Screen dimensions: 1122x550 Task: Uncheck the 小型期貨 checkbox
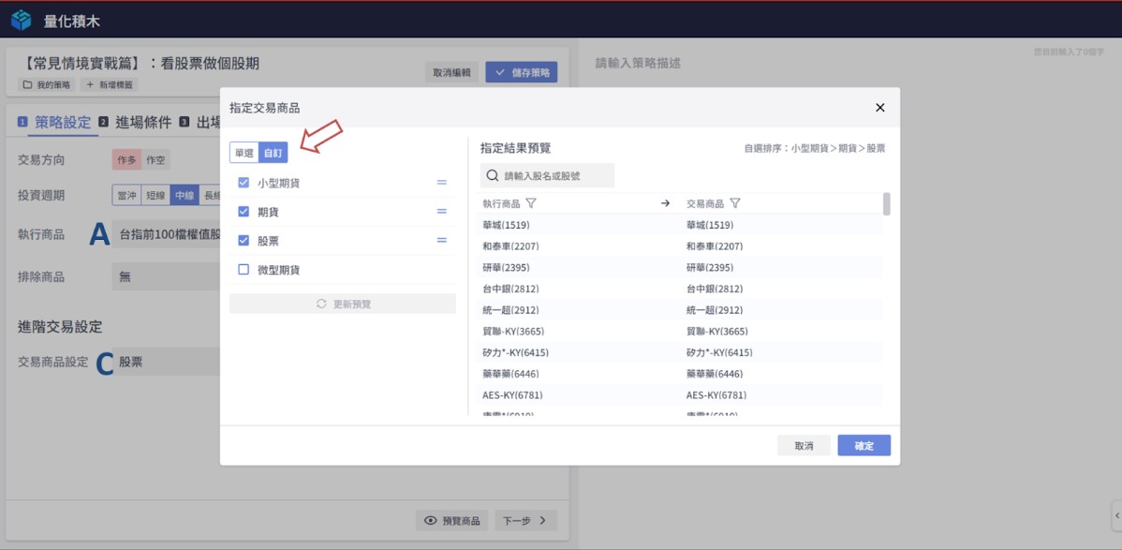tap(244, 183)
